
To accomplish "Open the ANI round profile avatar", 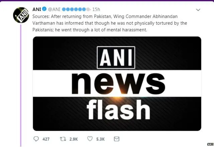I will coord(21,15).
